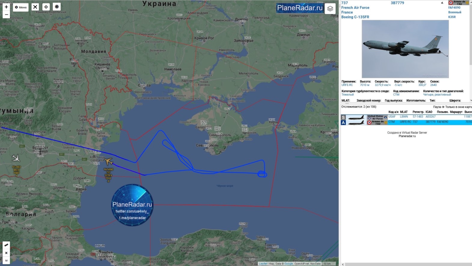Image resolution: width=472 pixels, height=266 pixels.
Task: Click the Boeing C-135FR model text
Action: [355, 17]
